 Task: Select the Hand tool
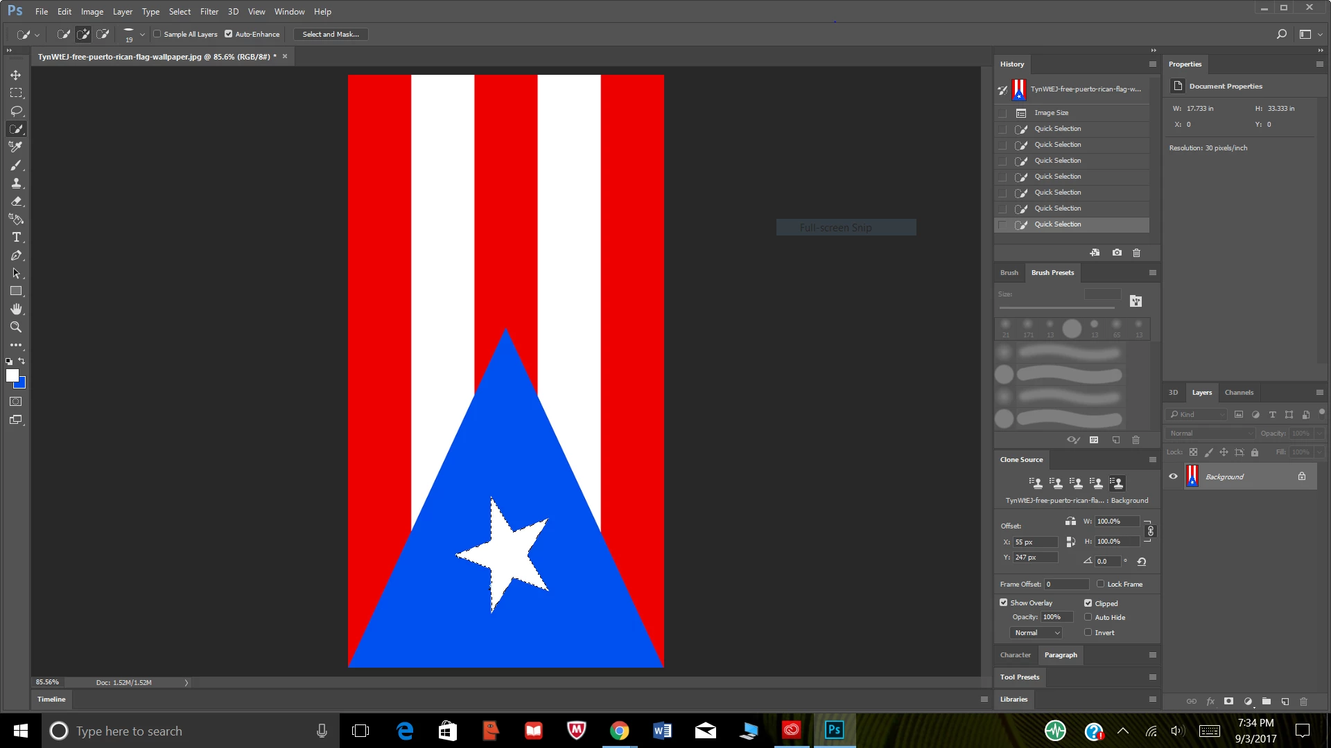click(16, 309)
